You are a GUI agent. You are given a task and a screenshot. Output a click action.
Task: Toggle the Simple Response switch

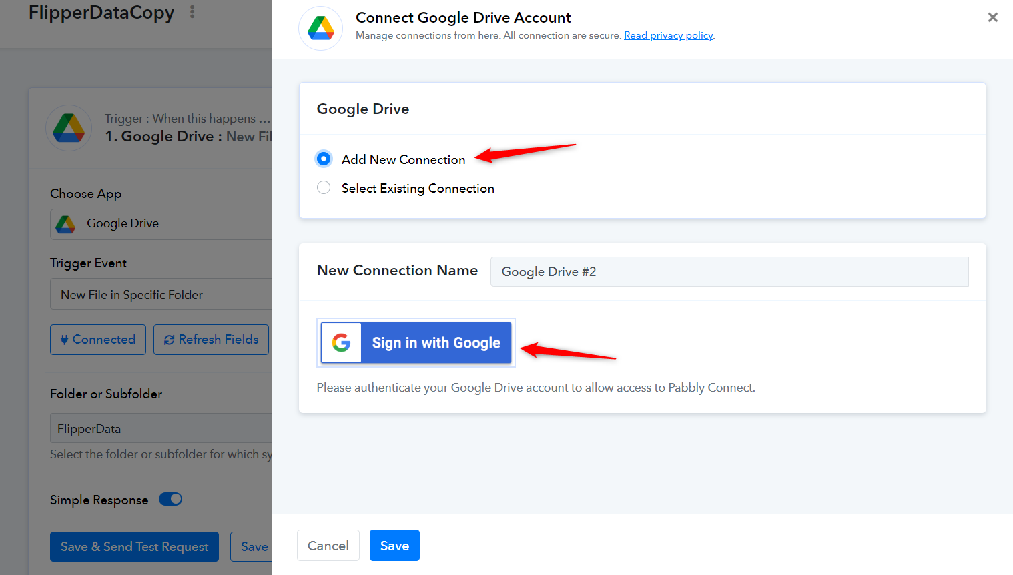(171, 499)
